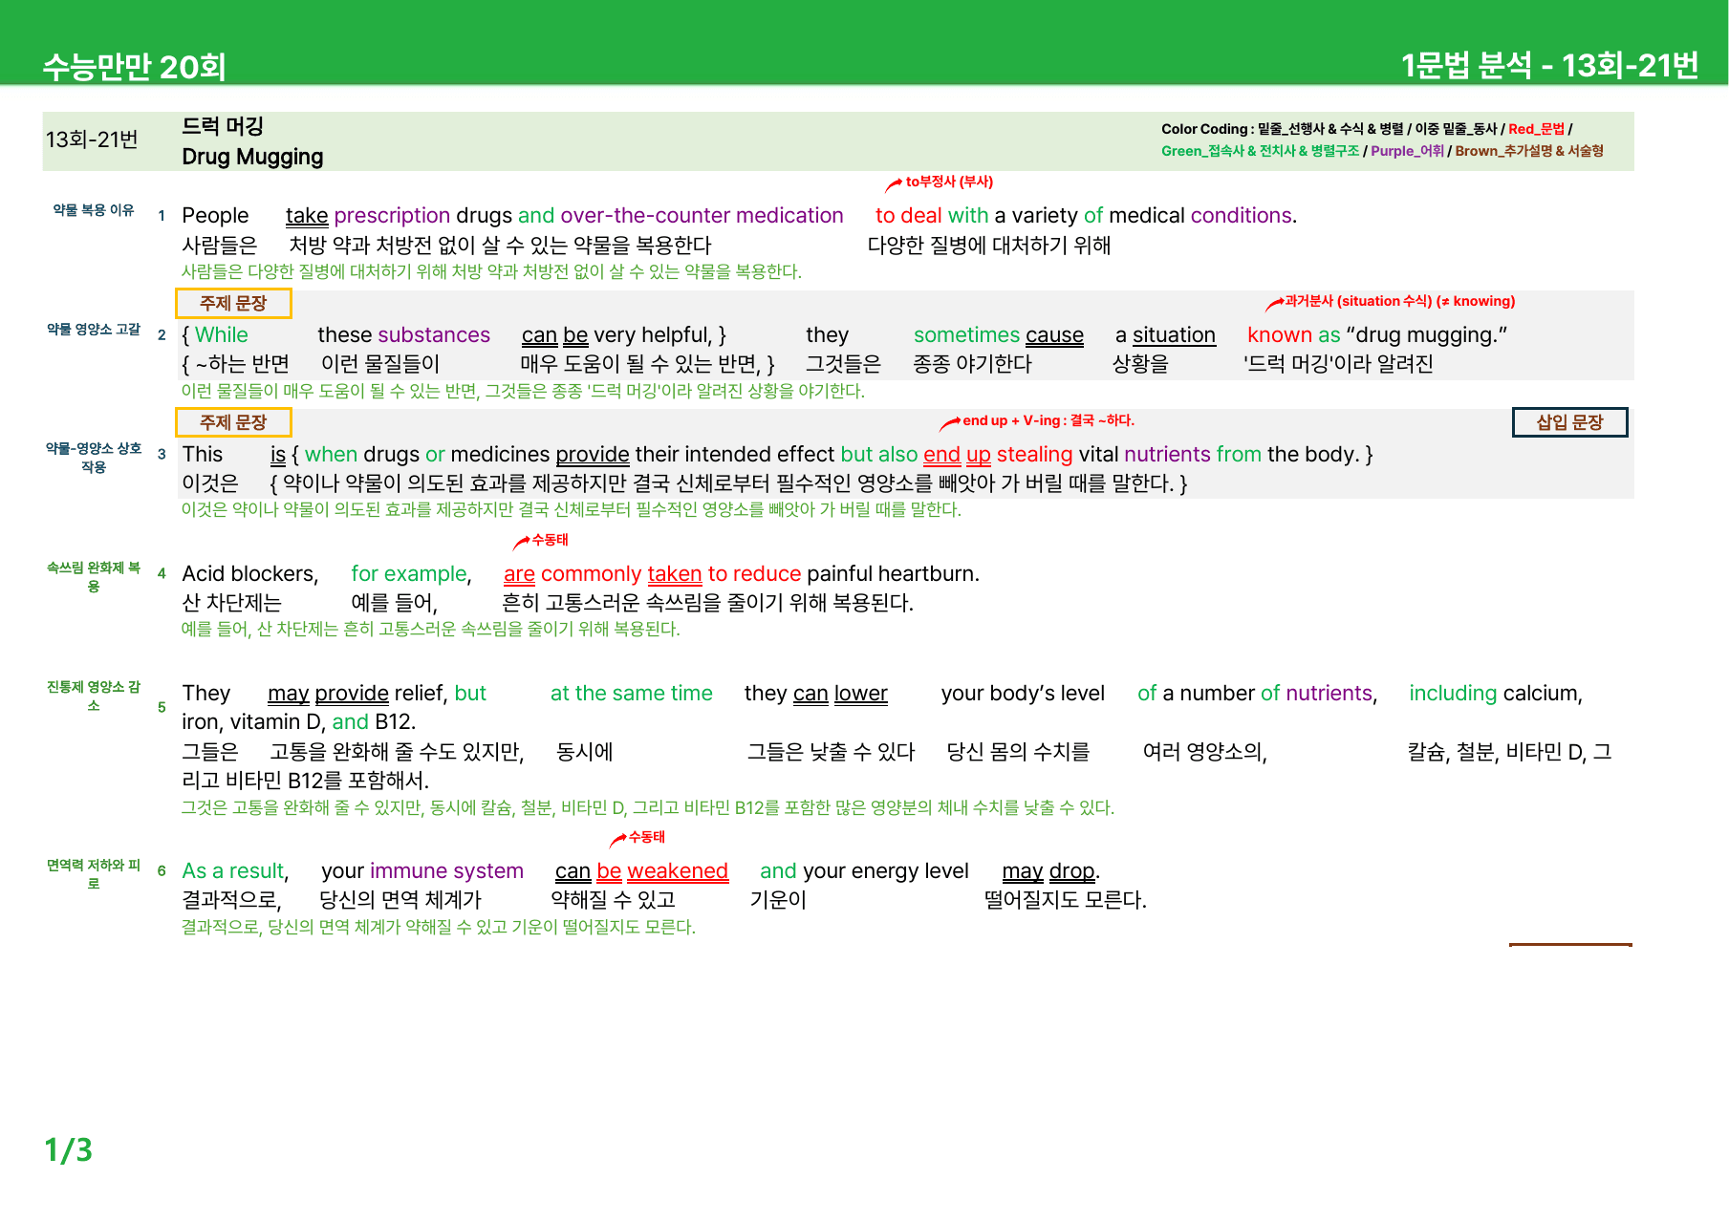Click the green phrase 'As a result,'
This screenshot has height=1222, width=1729.
235,871
